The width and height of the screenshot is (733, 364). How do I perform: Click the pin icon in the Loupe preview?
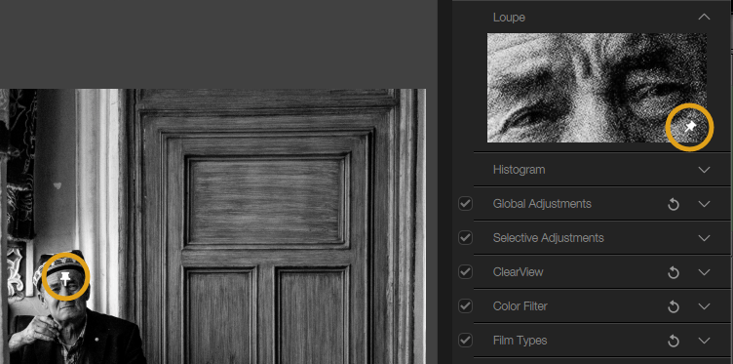click(x=690, y=126)
